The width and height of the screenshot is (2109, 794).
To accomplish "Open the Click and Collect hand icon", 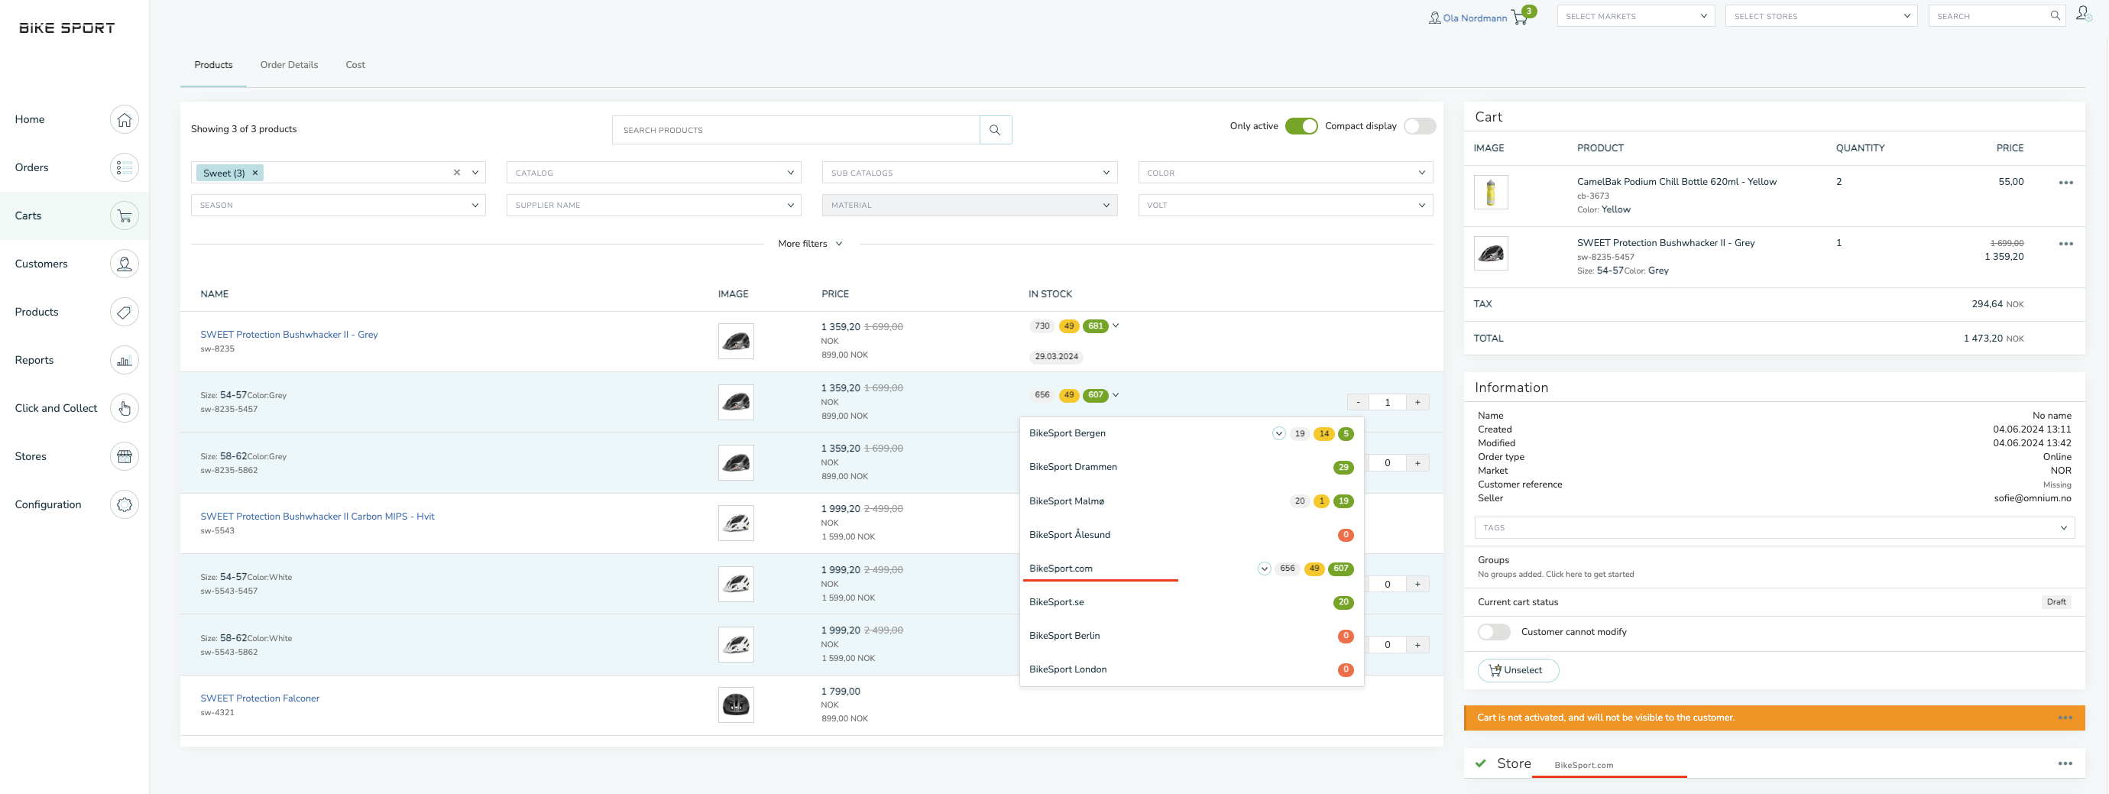I will pos(125,408).
